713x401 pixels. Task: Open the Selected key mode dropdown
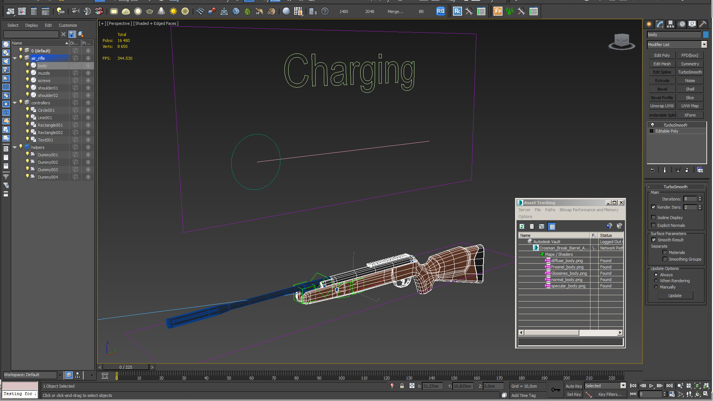point(623,386)
